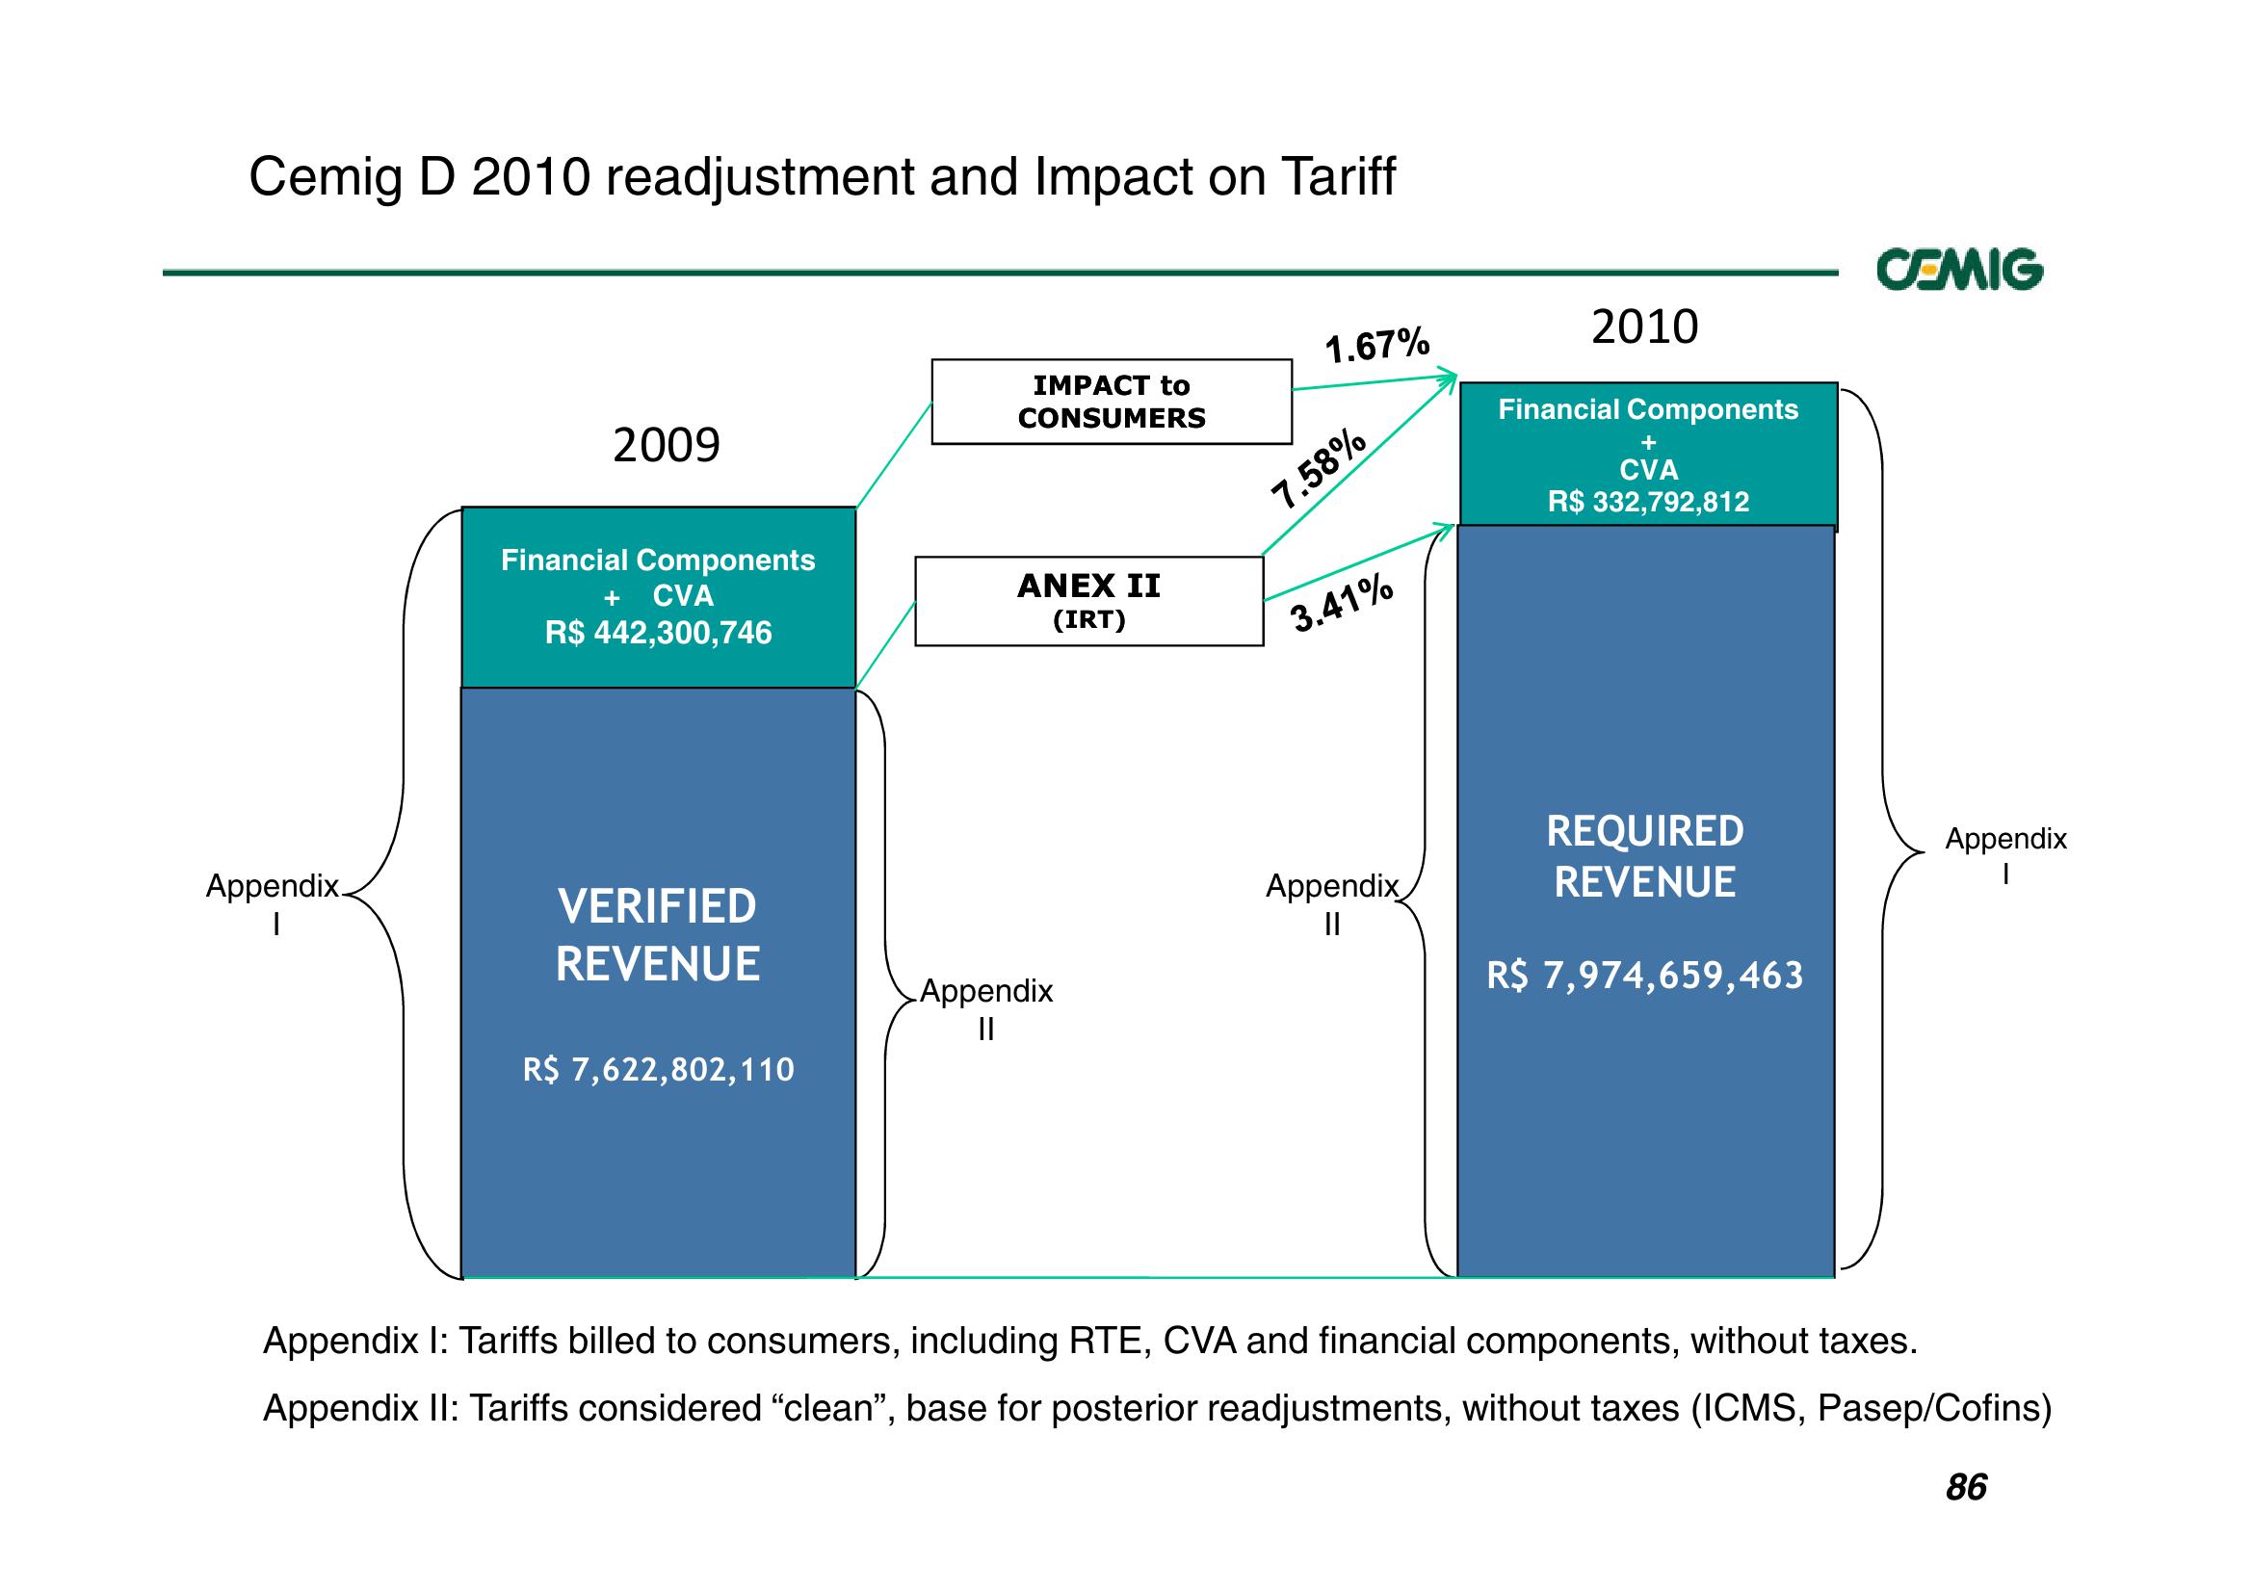Click the 'R$ 7,622,802,110' value

658,1069
